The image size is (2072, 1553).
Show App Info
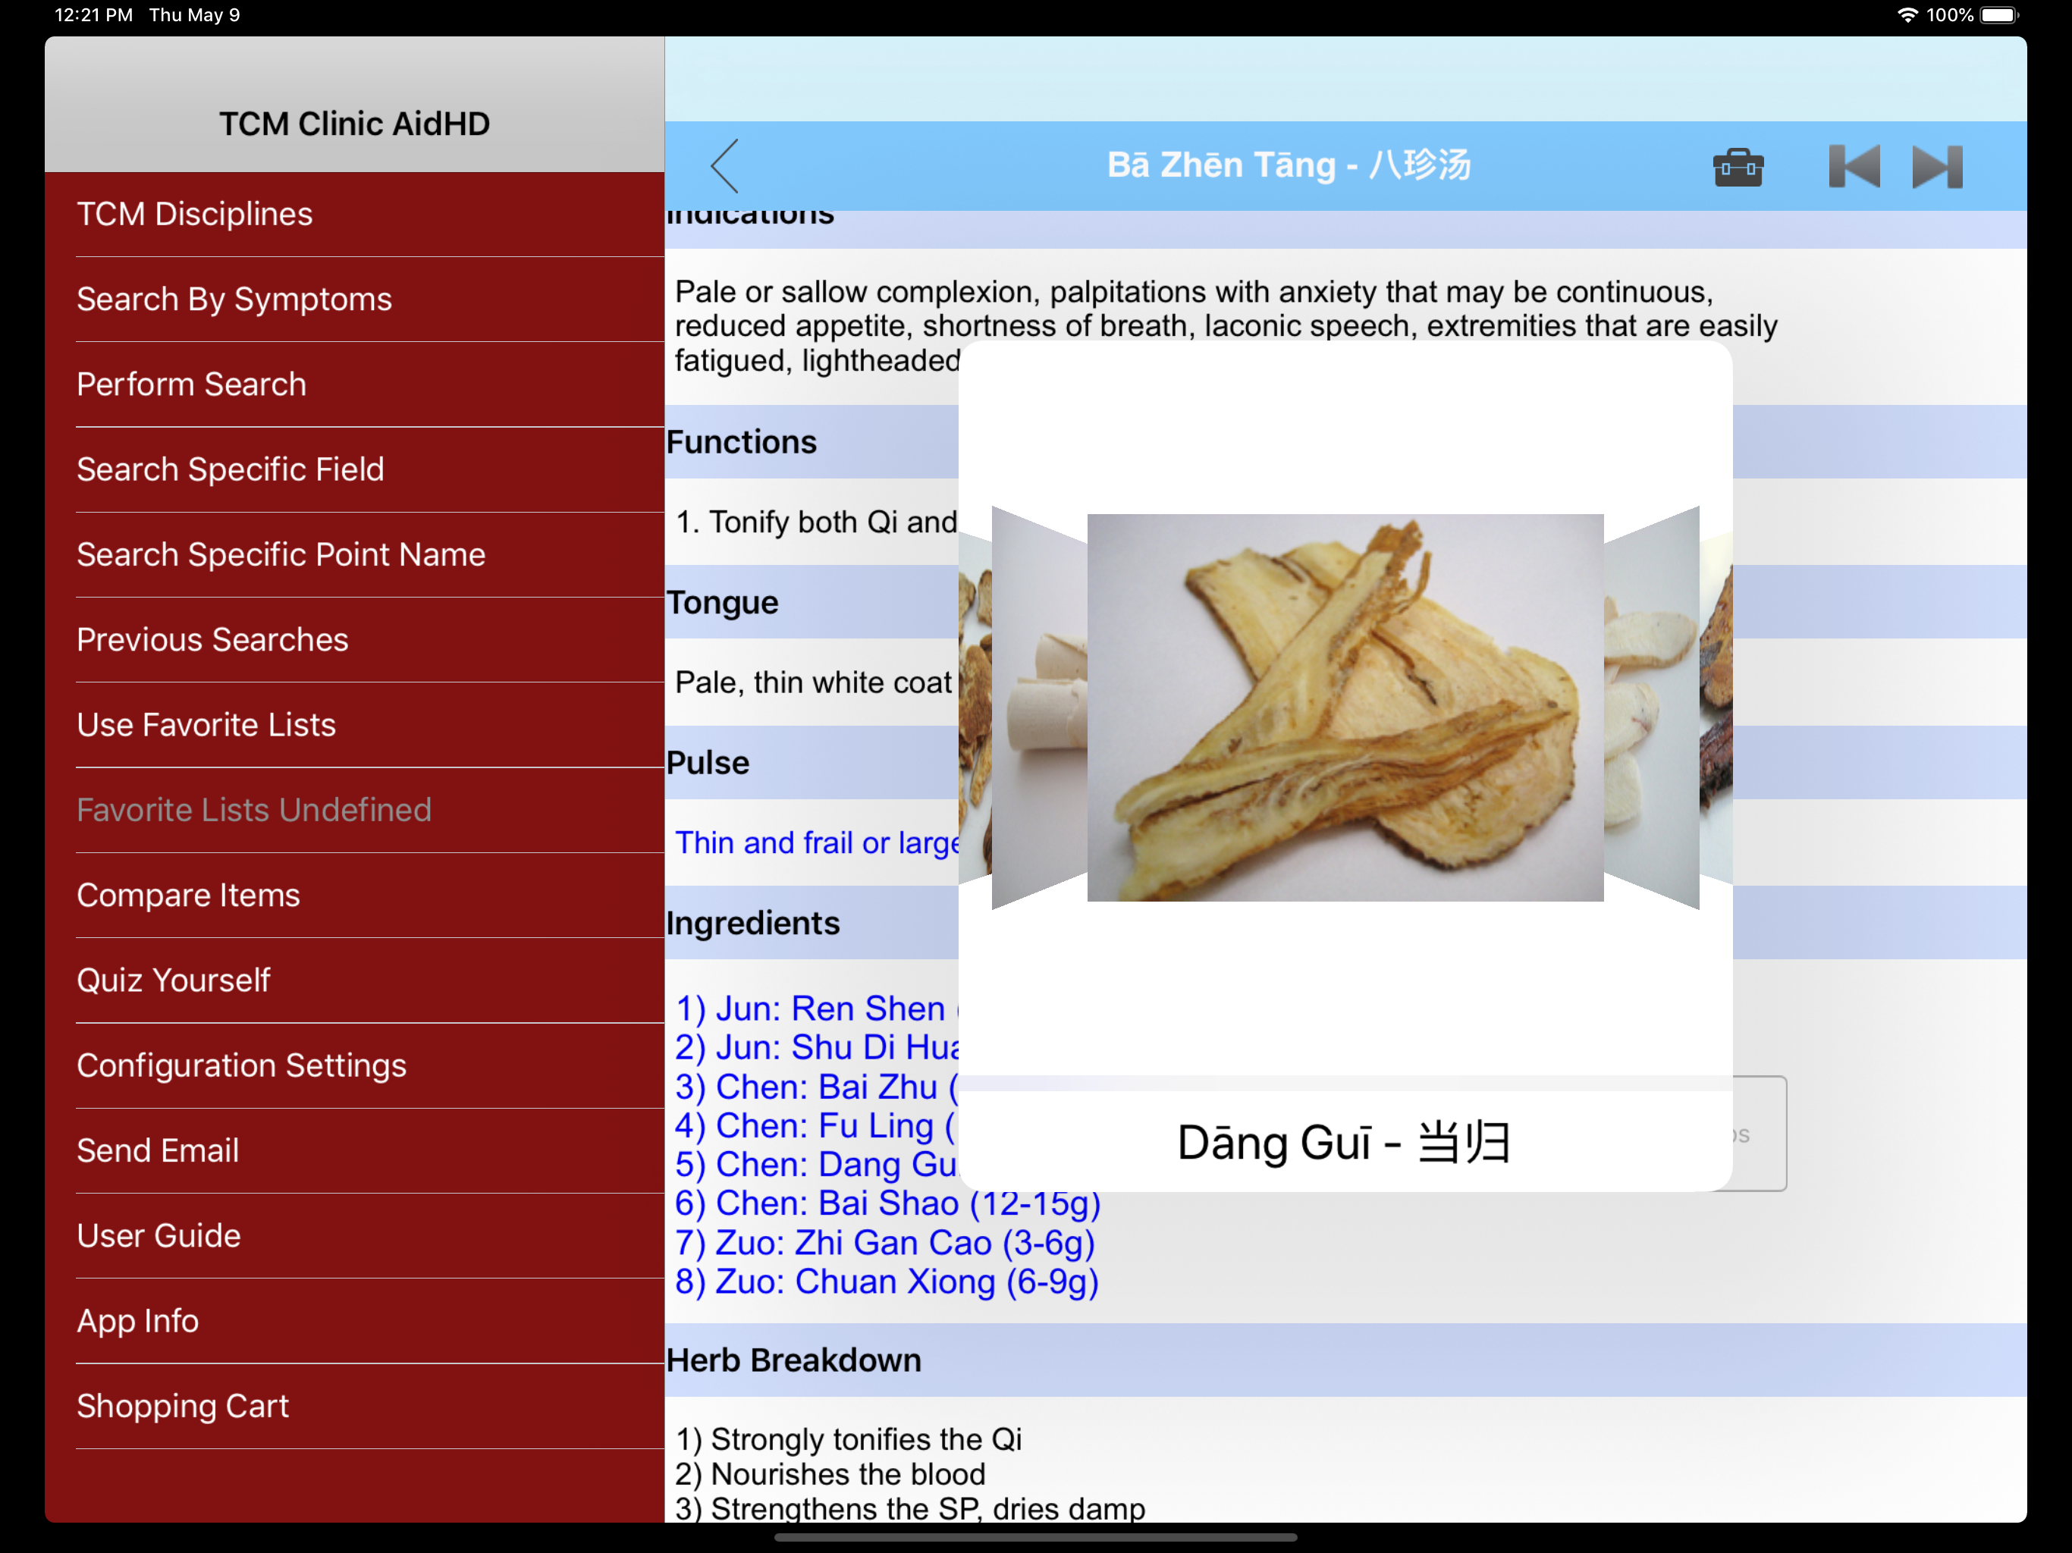point(354,1322)
